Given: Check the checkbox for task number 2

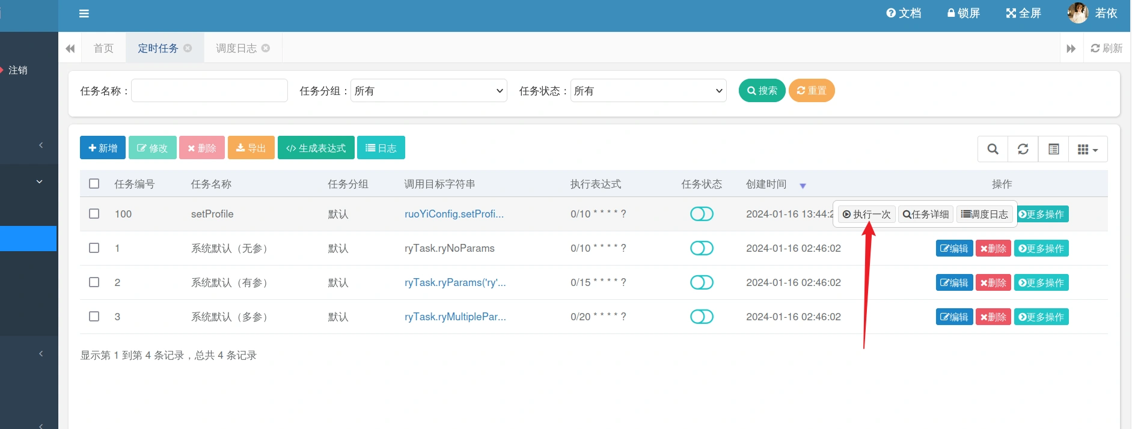Looking at the screenshot, I should [x=94, y=282].
